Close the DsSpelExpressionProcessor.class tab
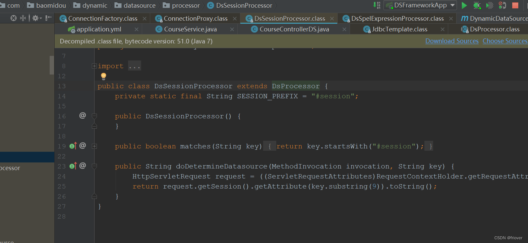 click(x=451, y=19)
